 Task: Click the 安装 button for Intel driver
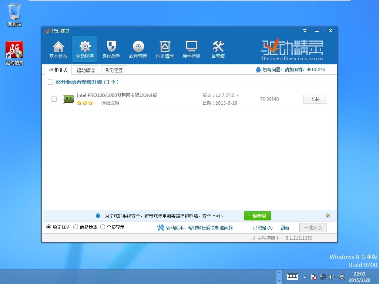coord(315,99)
